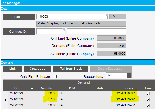Click the Part number field containing 190353
Image resolution: width=156 pixels, height=110 pixels.
point(72,16)
